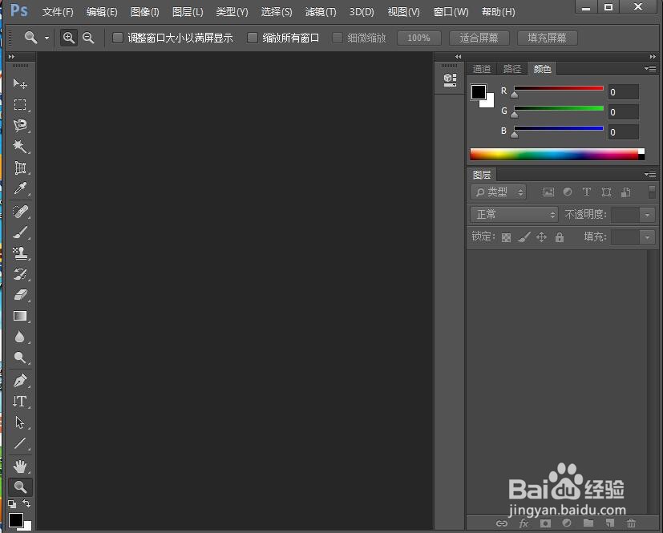This screenshot has height=533, width=663.
Task: Toggle smart object layer filter
Action: (x=626, y=192)
